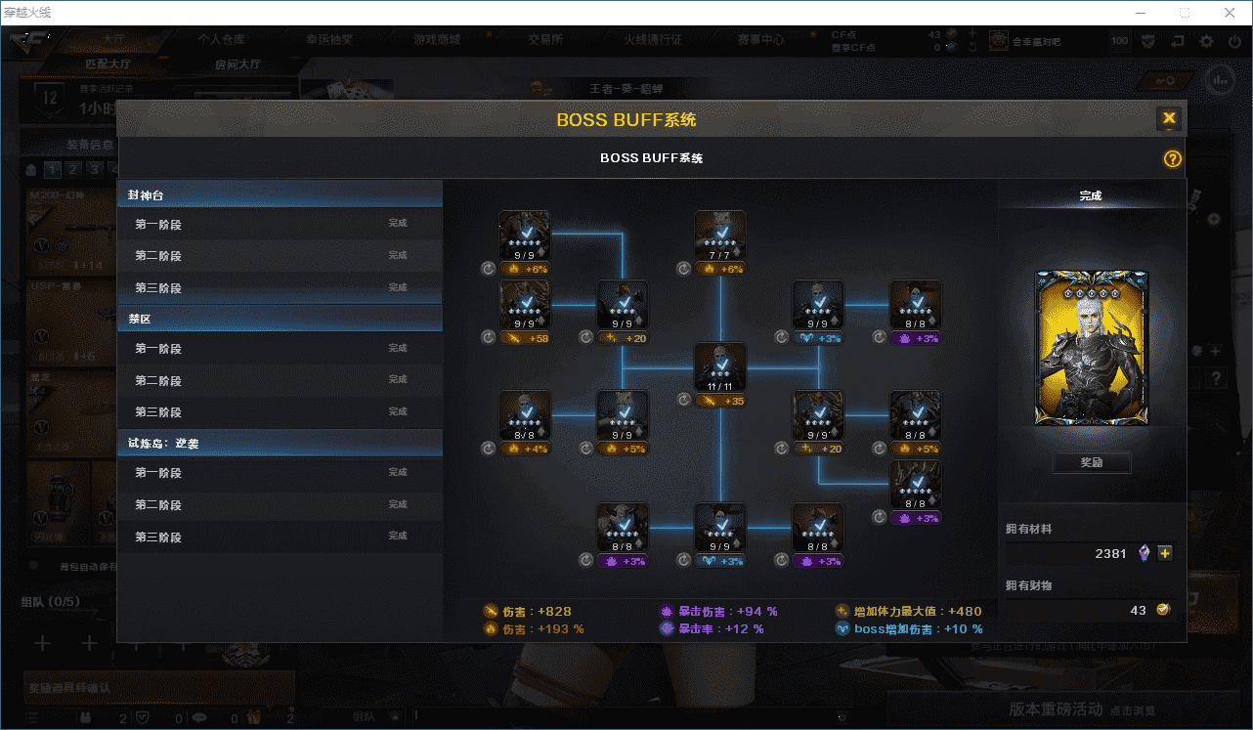Viewport: 1253px width, 730px height.
Task: Click reset icon beside 9/9 card's +6% buff
Action: click(489, 268)
